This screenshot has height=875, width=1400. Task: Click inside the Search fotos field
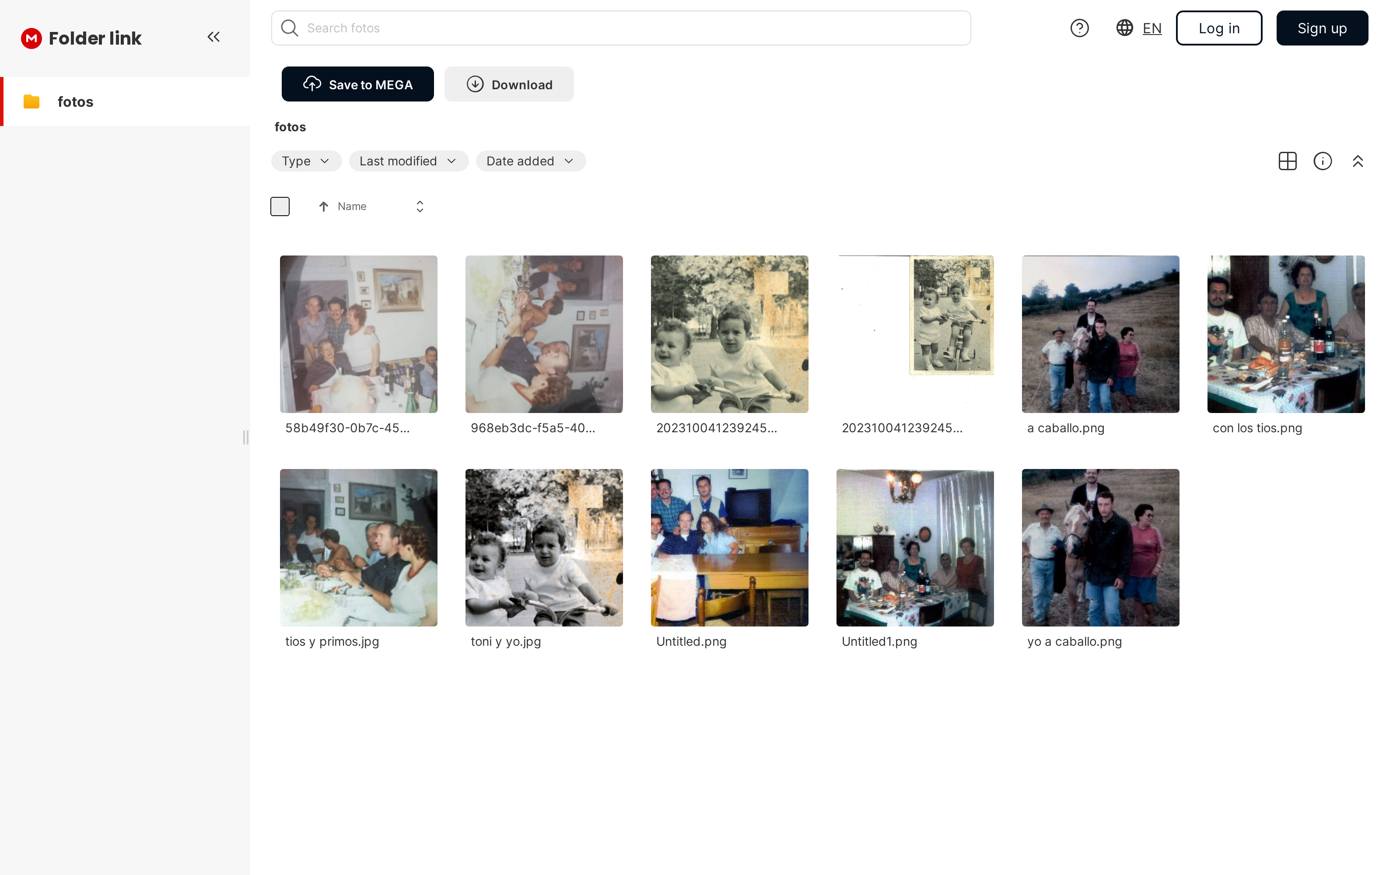click(630, 28)
